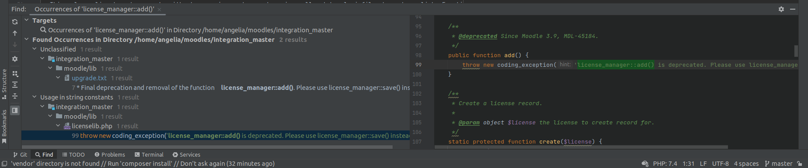The height and width of the screenshot is (168, 808).
Task: Click the highlighted 'license_manager::add()' match in preview
Action: 616,65
